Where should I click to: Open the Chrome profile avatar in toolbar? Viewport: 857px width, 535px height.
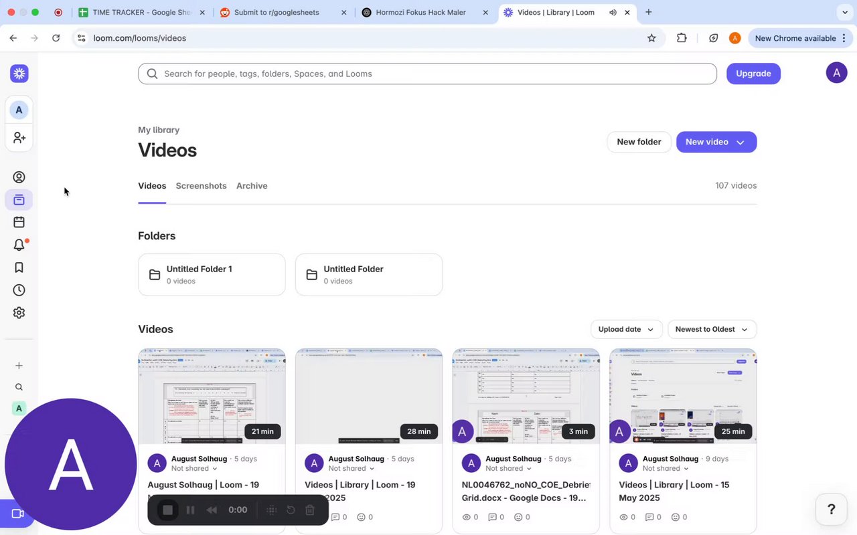[734, 38]
